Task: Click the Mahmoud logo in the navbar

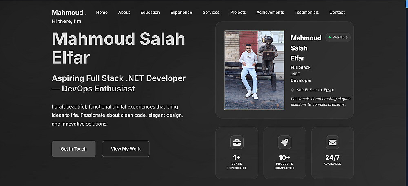Action: point(68,13)
